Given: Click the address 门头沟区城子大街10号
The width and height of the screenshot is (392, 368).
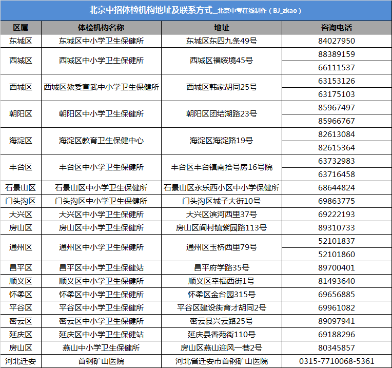Looking at the screenshot, I should click(222, 201).
